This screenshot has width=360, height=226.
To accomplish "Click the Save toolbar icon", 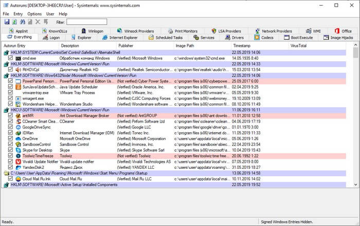I will [7, 22].
